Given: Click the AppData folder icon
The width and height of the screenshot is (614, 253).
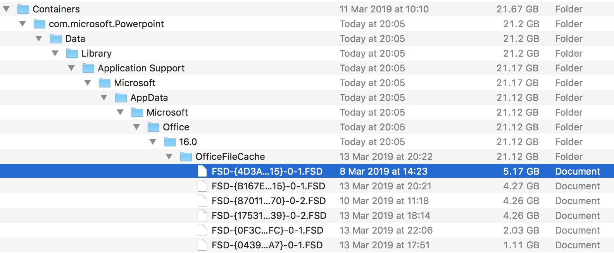Looking at the screenshot, I should 121,97.
